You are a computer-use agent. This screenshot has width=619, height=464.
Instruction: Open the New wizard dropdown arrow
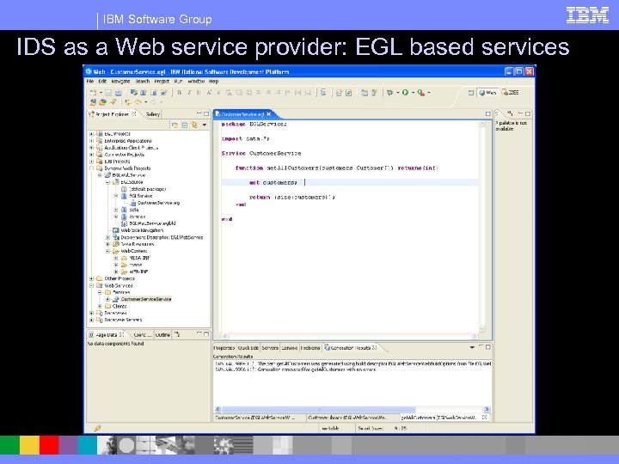[x=101, y=93]
